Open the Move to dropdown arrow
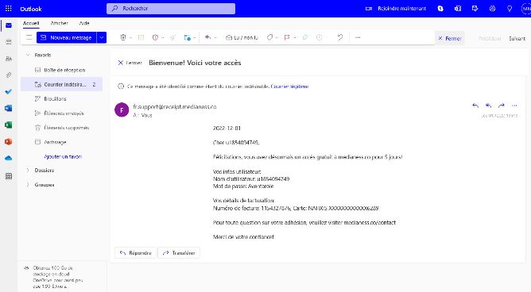The image size is (531, 292). coord(195,37)
